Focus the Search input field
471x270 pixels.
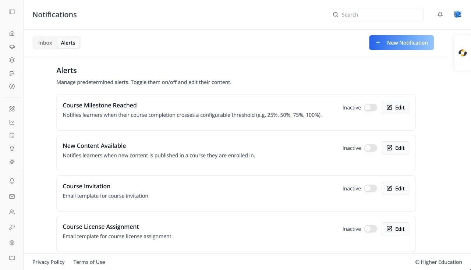377,15
